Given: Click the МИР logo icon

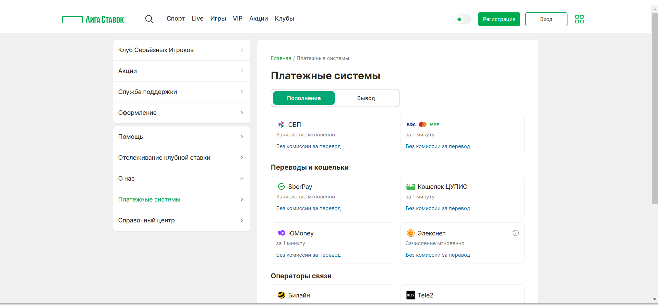Looking at the screenshot, I should [x=435, y=124].
